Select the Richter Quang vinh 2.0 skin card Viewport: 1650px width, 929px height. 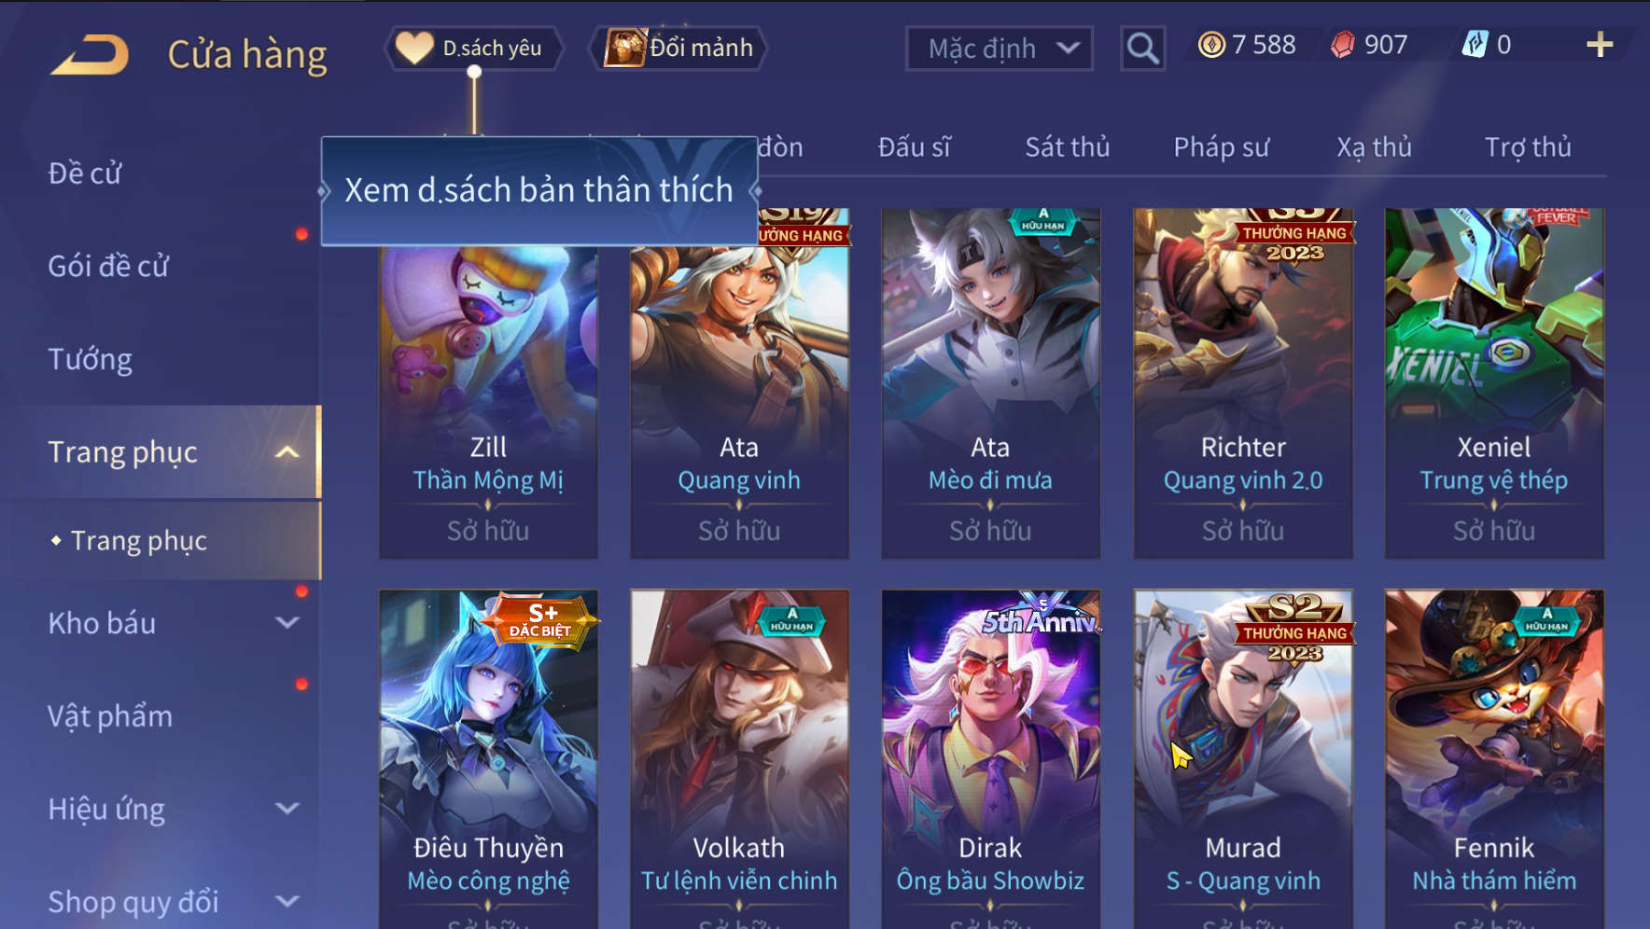pos(1243,383)
